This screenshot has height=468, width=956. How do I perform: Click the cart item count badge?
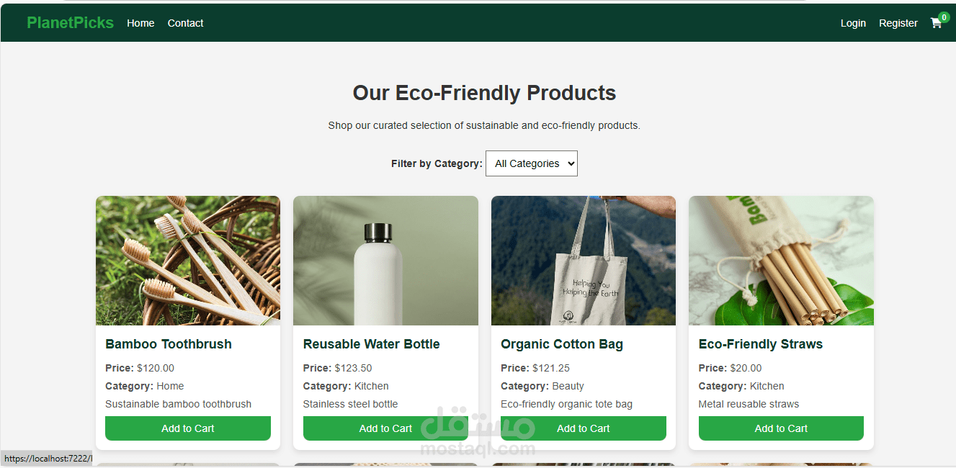944,17
